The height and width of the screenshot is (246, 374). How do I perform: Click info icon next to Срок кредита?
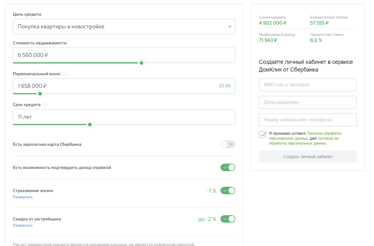(45, 105)
